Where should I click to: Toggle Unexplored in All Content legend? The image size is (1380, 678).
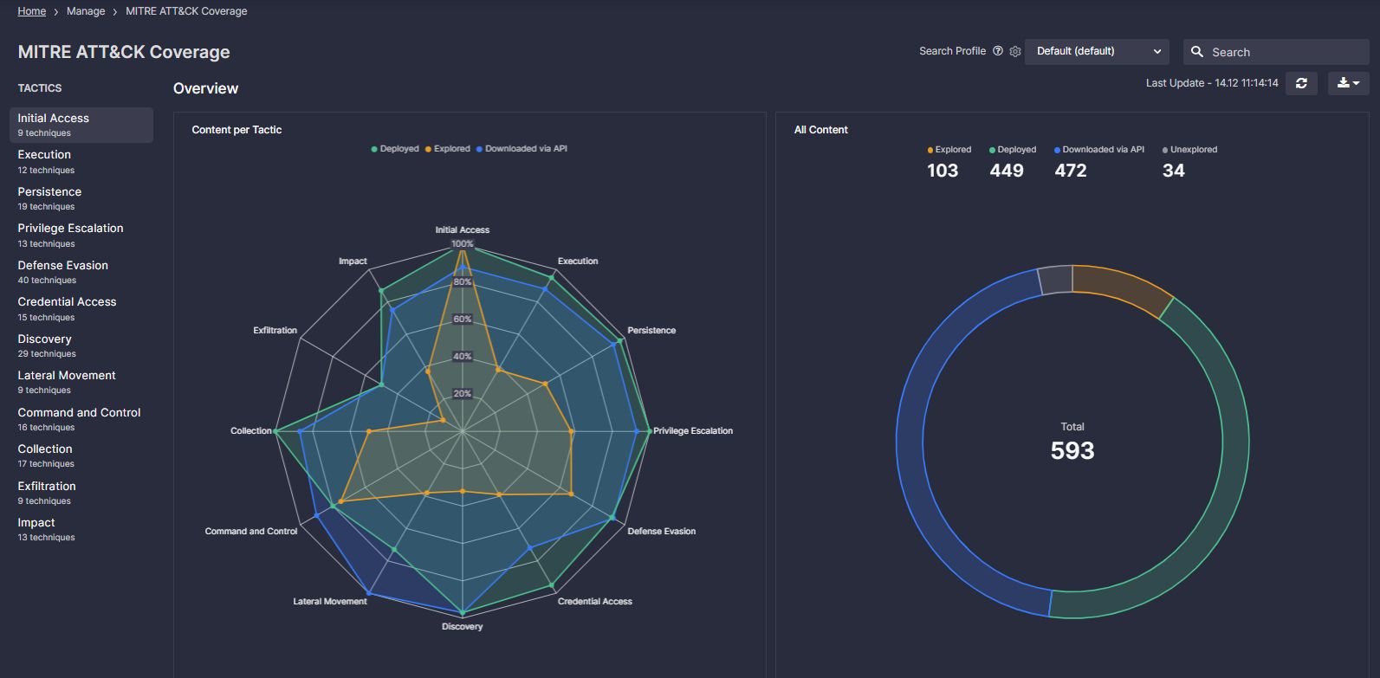[x=1190, y=150]
